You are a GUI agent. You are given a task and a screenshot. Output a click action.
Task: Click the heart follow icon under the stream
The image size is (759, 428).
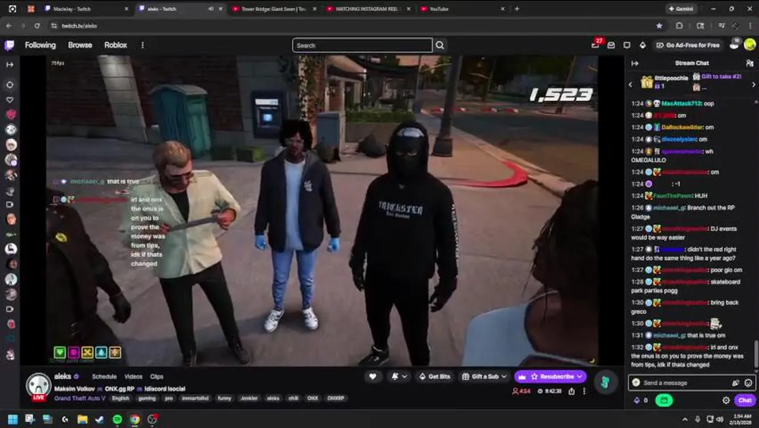point(372,376)
